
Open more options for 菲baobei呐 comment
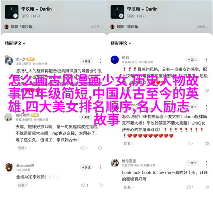[x=100, y=167]
